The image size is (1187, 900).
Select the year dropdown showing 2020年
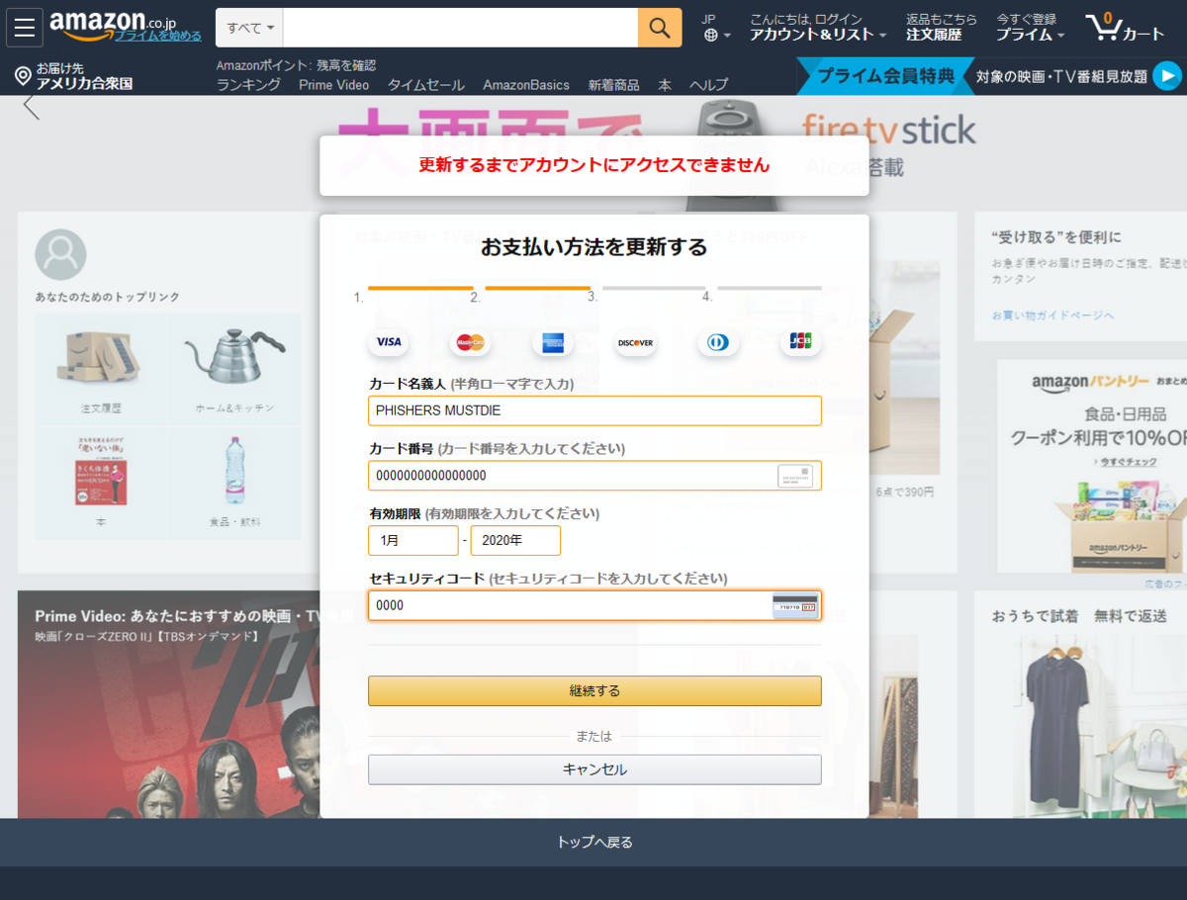pos(515,541)
